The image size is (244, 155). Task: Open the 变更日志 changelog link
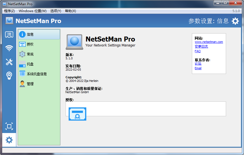201,46
